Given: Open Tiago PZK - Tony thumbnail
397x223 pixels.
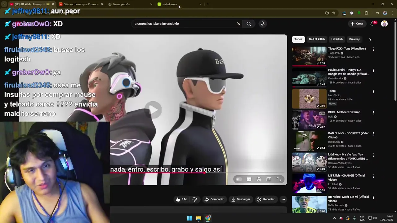Looking at the screenshot, I should (309, 56).
